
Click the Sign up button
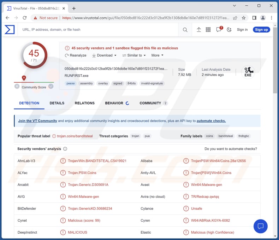click(x=261, y=30)
